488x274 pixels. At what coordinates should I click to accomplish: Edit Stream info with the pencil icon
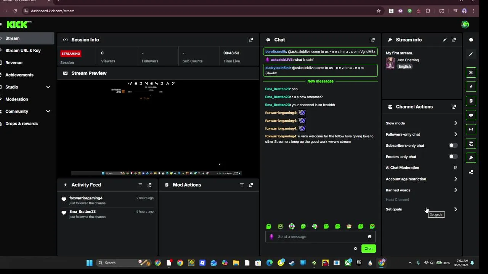(445, 40)
